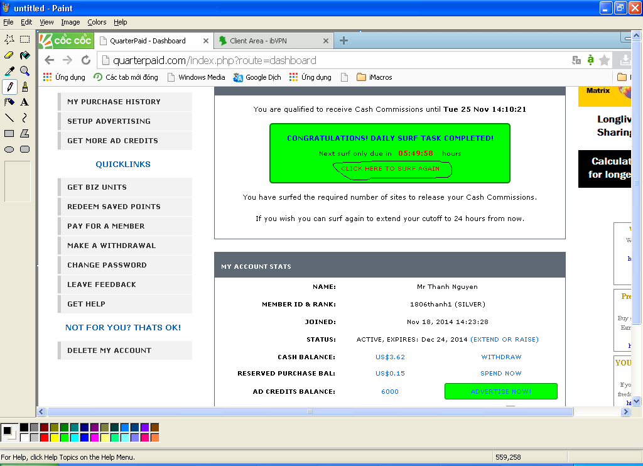Click the green ADVERTISE NOW! button
Image resolution: width=643 pixels, height=466 pixels.
pyautogui.click(x=500, y=391)
